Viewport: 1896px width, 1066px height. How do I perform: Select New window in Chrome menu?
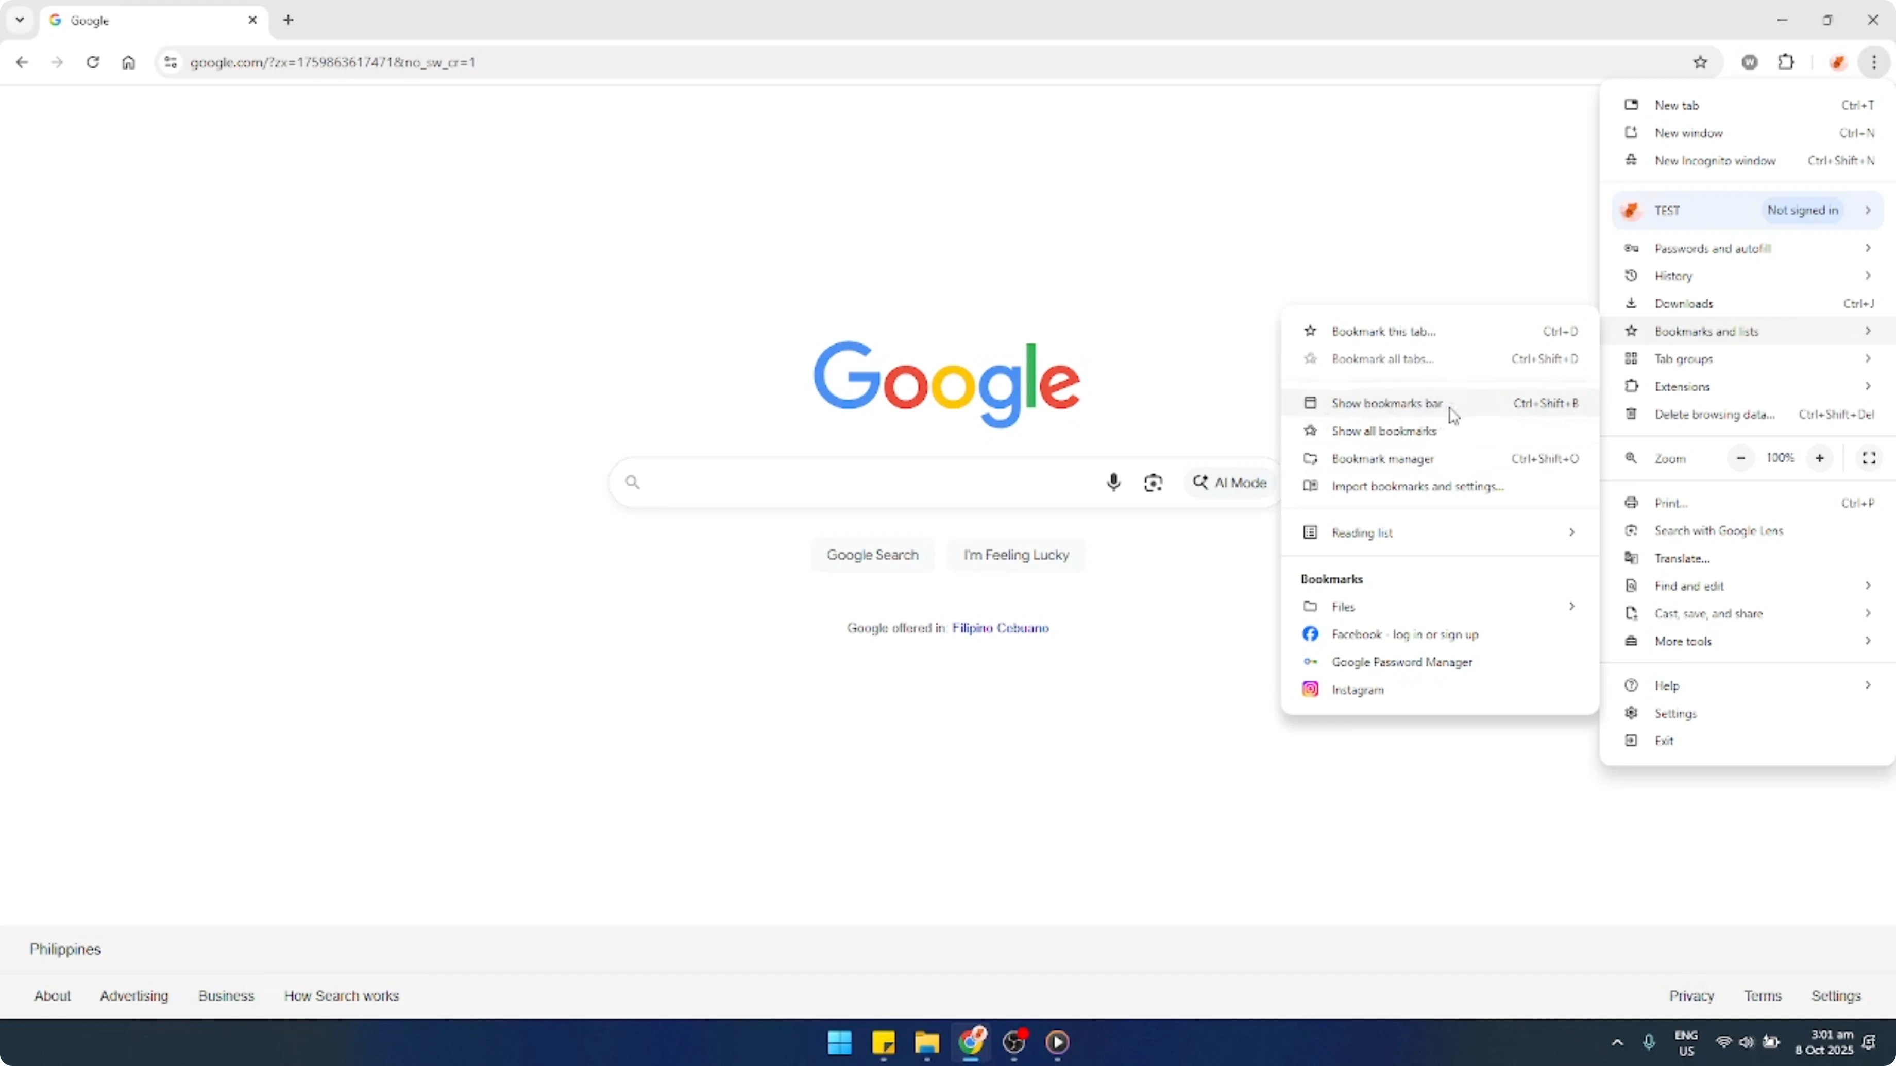[1748, 133]
